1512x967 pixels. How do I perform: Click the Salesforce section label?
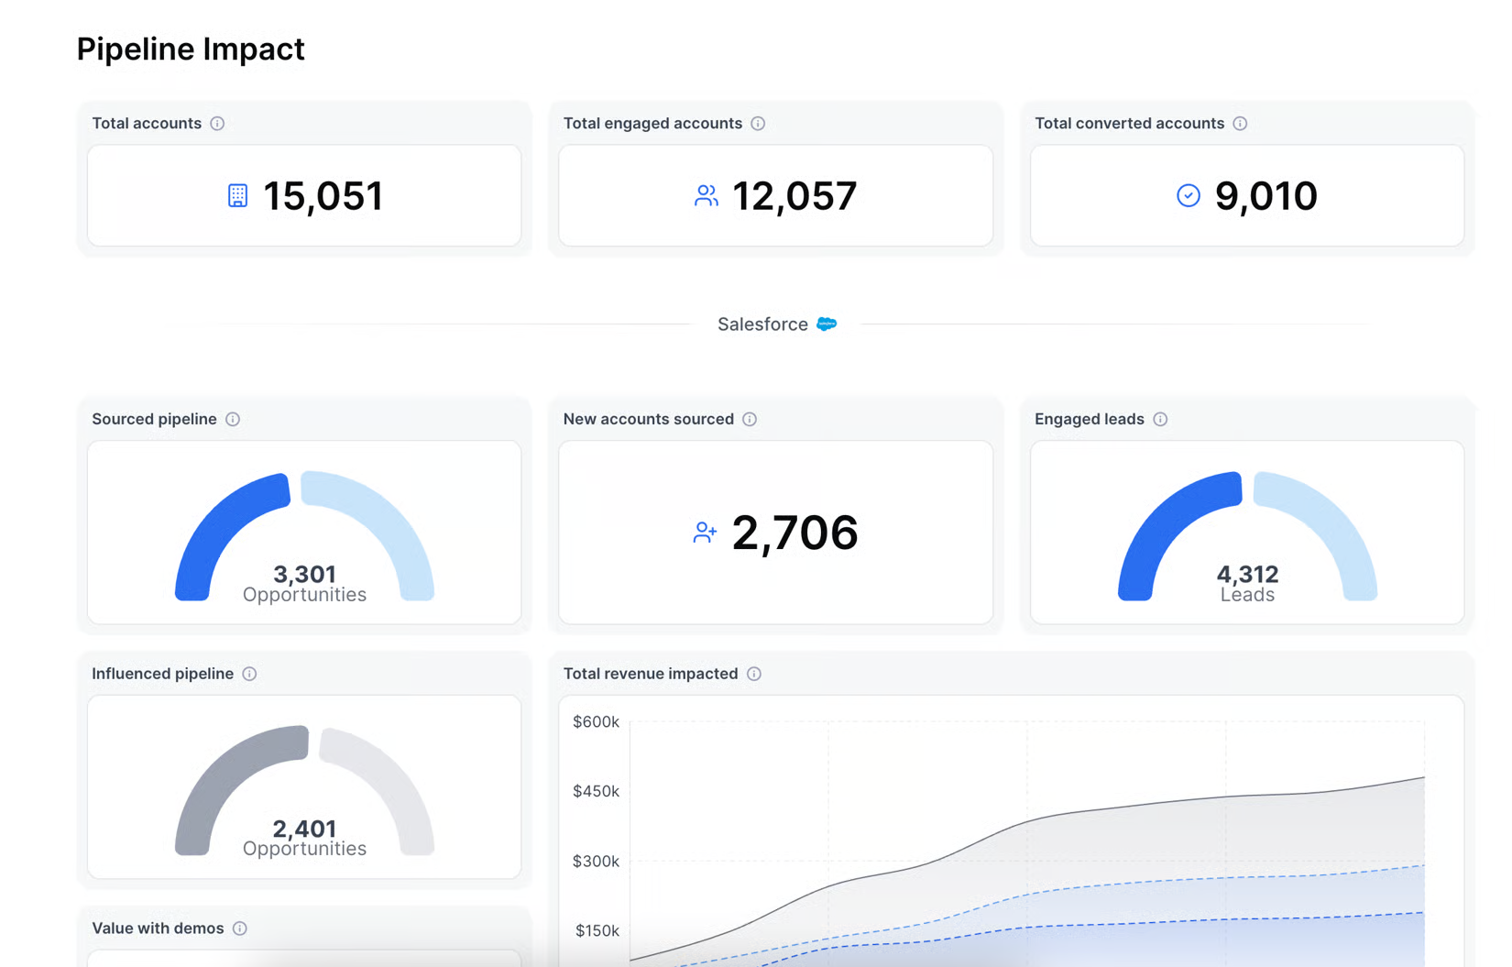coord(762,324)
